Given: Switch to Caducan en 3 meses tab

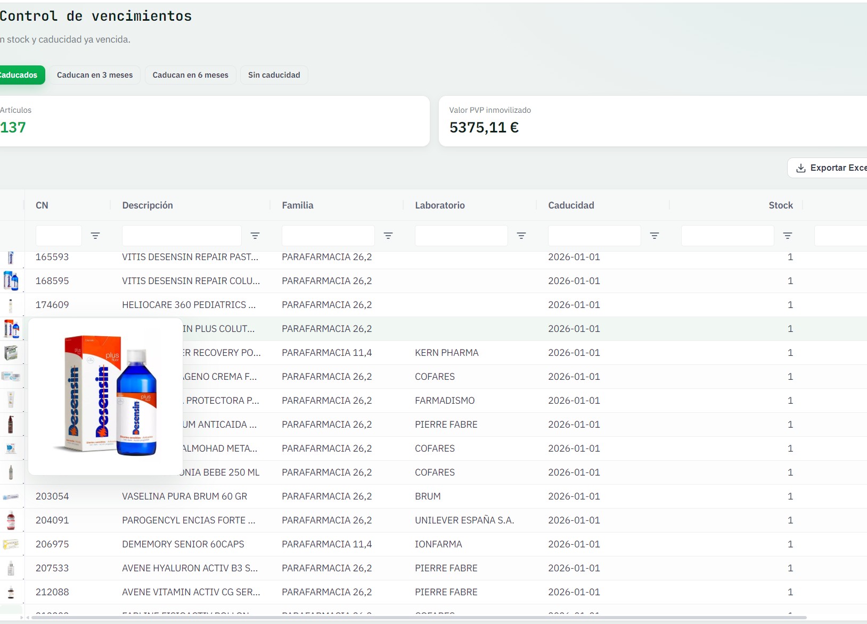Looking at the screenshot, I should 95,75.
